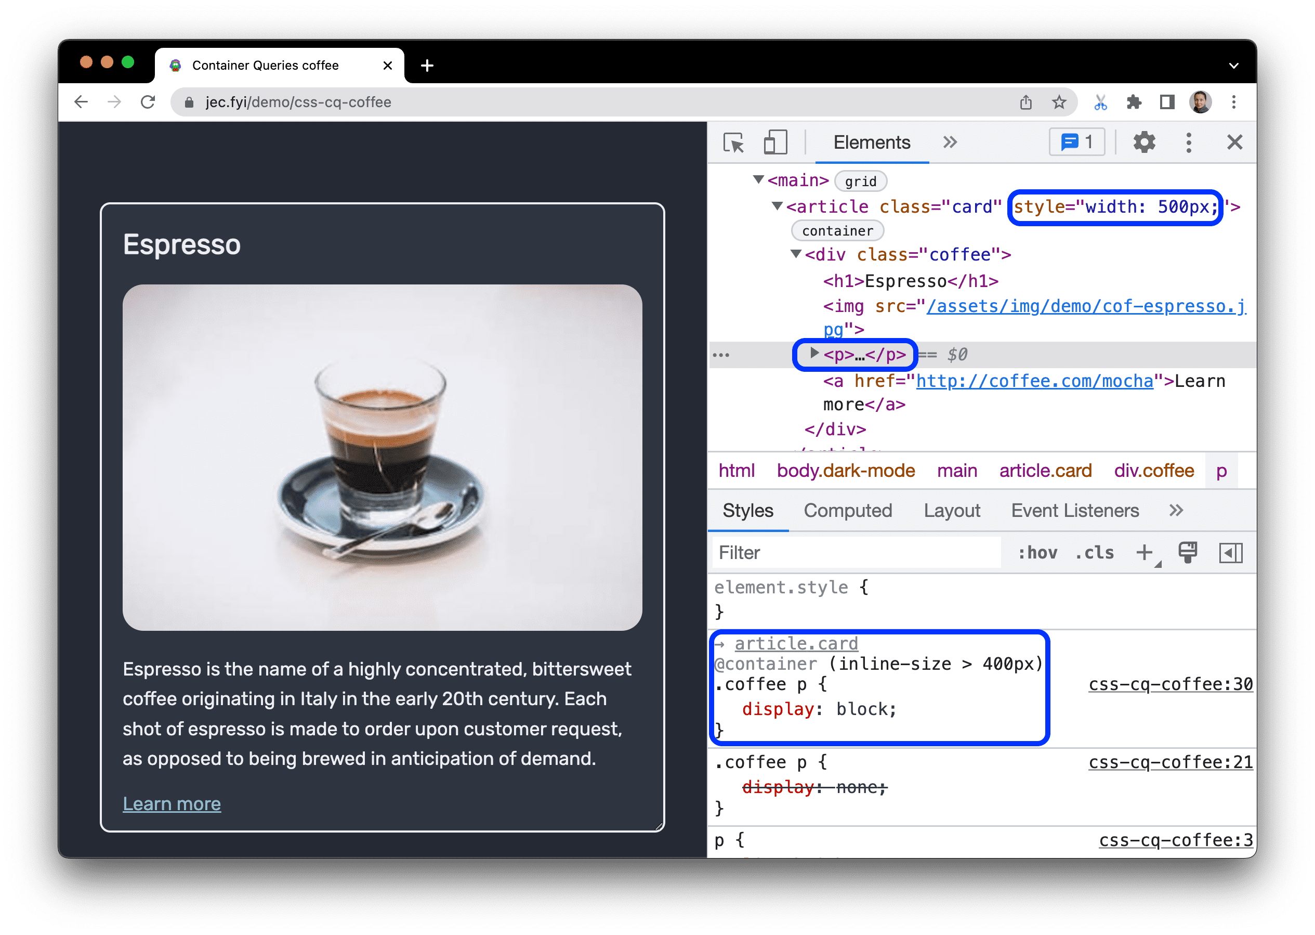Expand the collapsed p element
The height and width of the screenshot is (935, 1315).
(814, 354)
